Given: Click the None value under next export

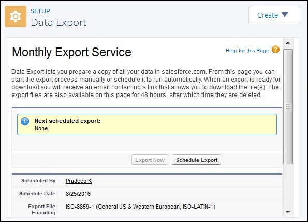Looking at the screenshot, I should click(x=41, y=128).
